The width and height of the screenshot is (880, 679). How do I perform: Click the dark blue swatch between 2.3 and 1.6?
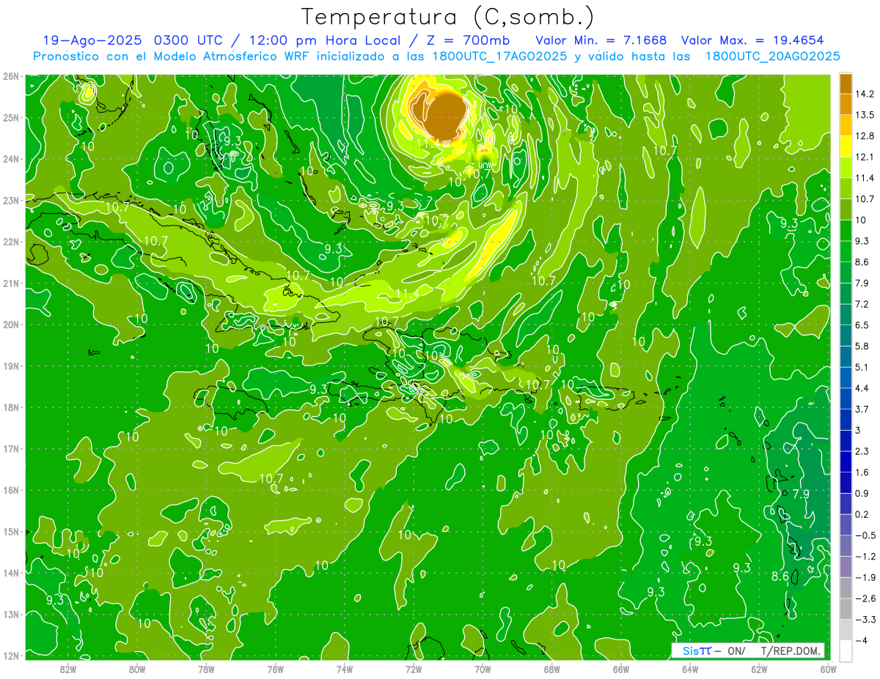point(846,461)
